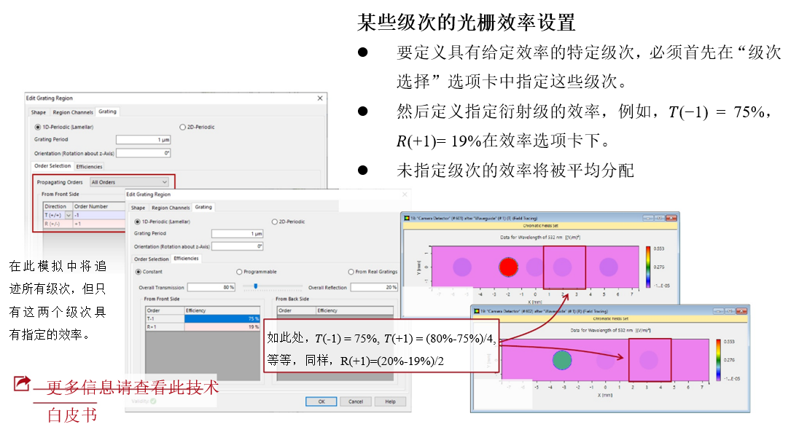
Task: Click order number -1 cell in back dialog
Action: (x=99, y=216)
